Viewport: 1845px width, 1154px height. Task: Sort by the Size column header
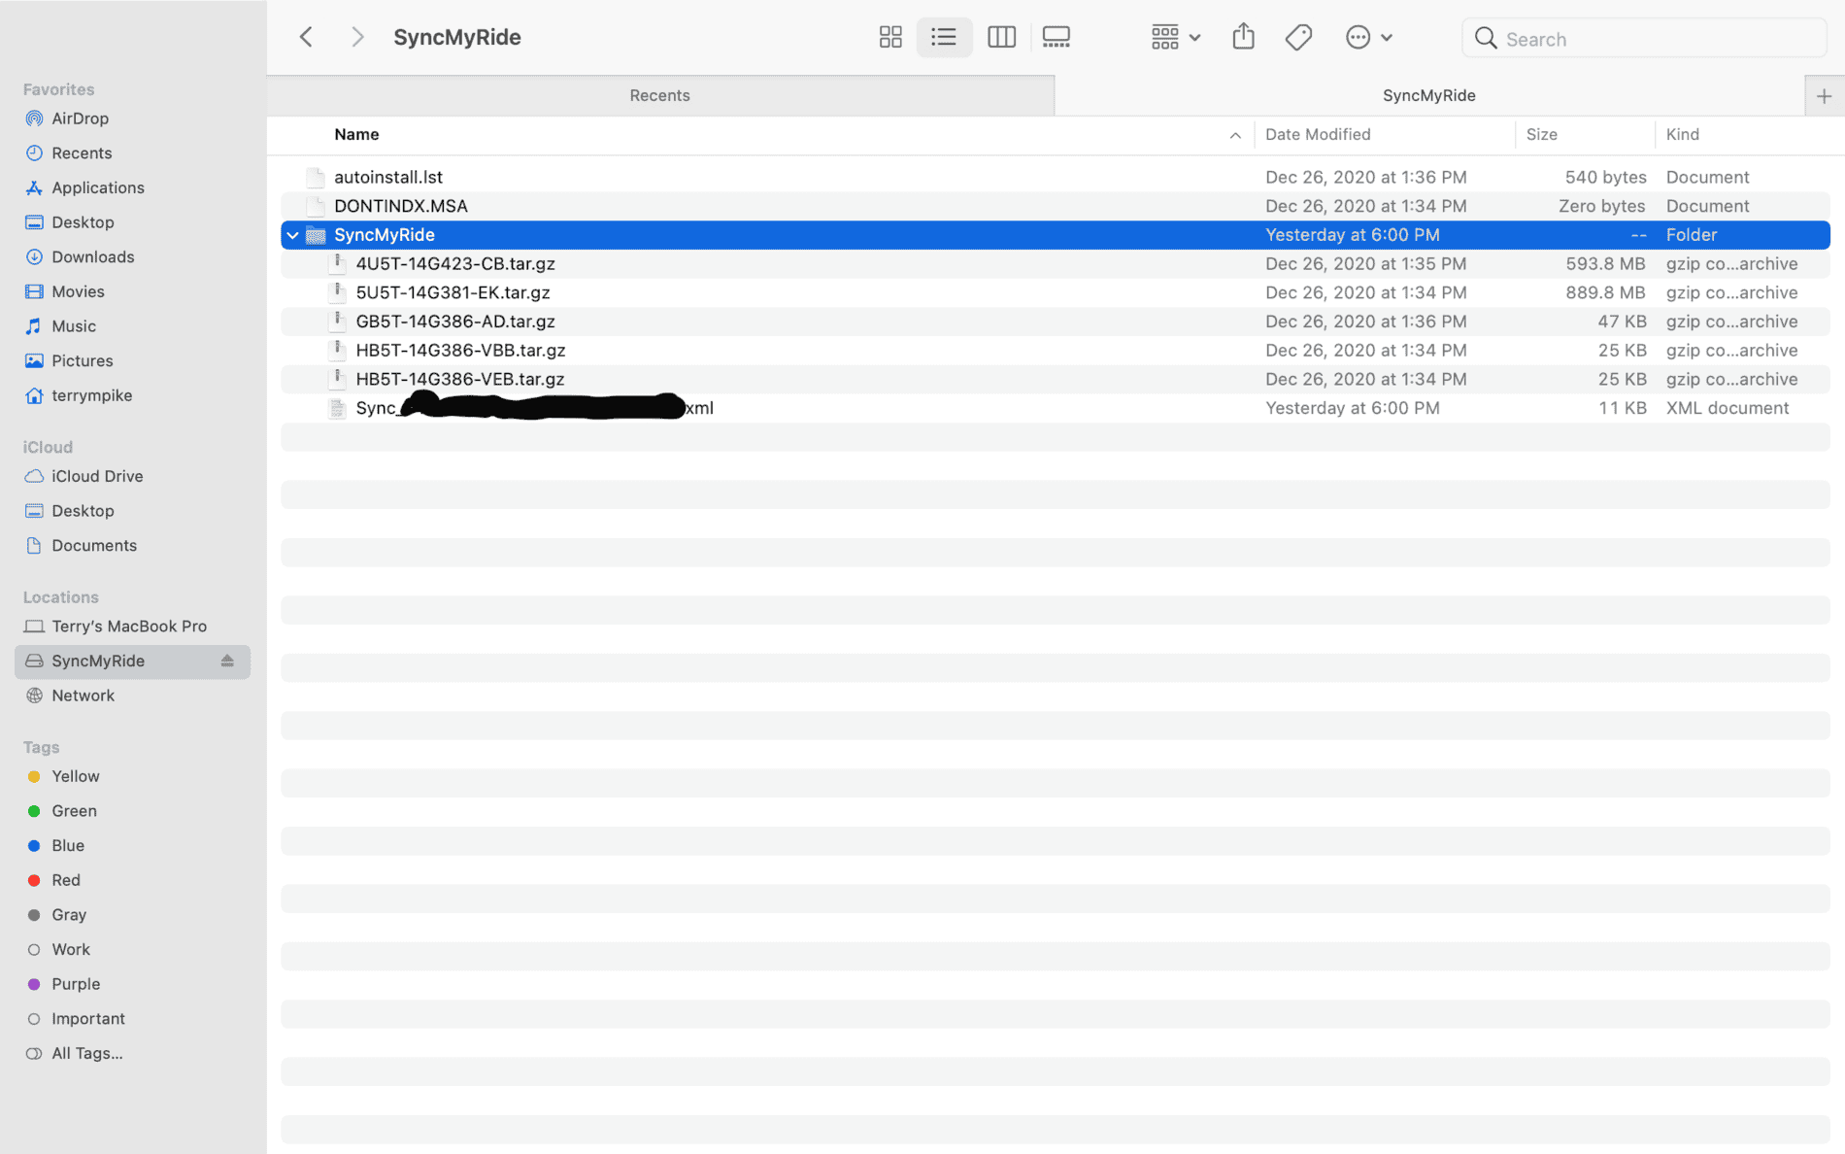coord(1541,134)
